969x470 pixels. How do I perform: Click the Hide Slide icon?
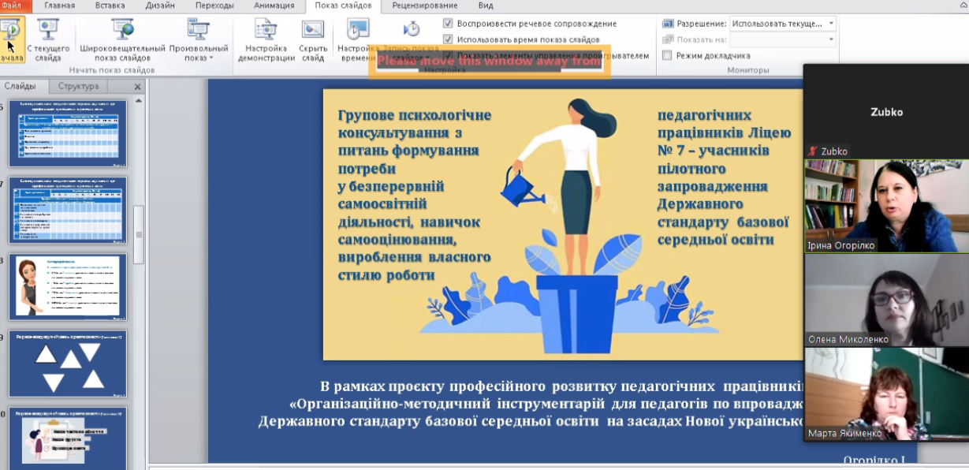pos(313,30)
